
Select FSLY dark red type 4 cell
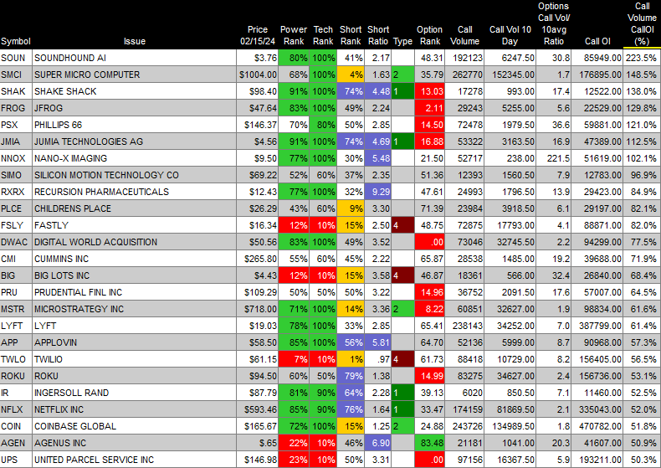point(402,225)
